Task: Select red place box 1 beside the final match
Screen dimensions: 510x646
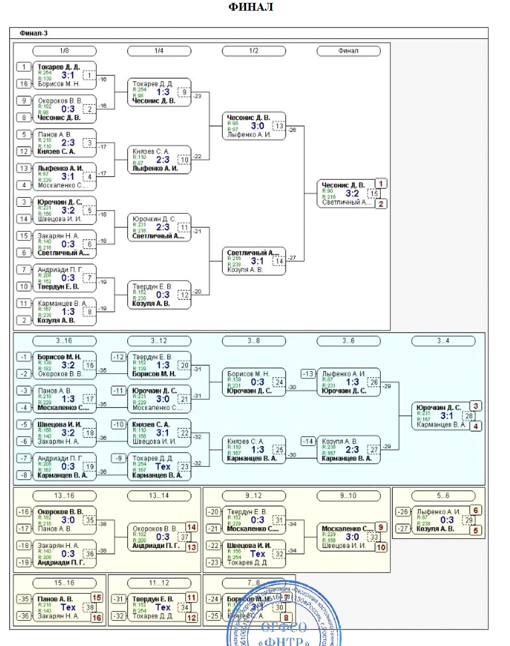Action: tap(381, 183)
